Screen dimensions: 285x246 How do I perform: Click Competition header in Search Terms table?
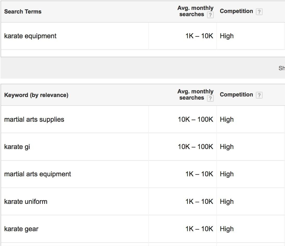(x=236, y=11)
